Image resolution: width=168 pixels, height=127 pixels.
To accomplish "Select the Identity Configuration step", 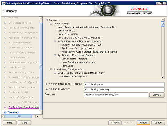I will [21, 97].
